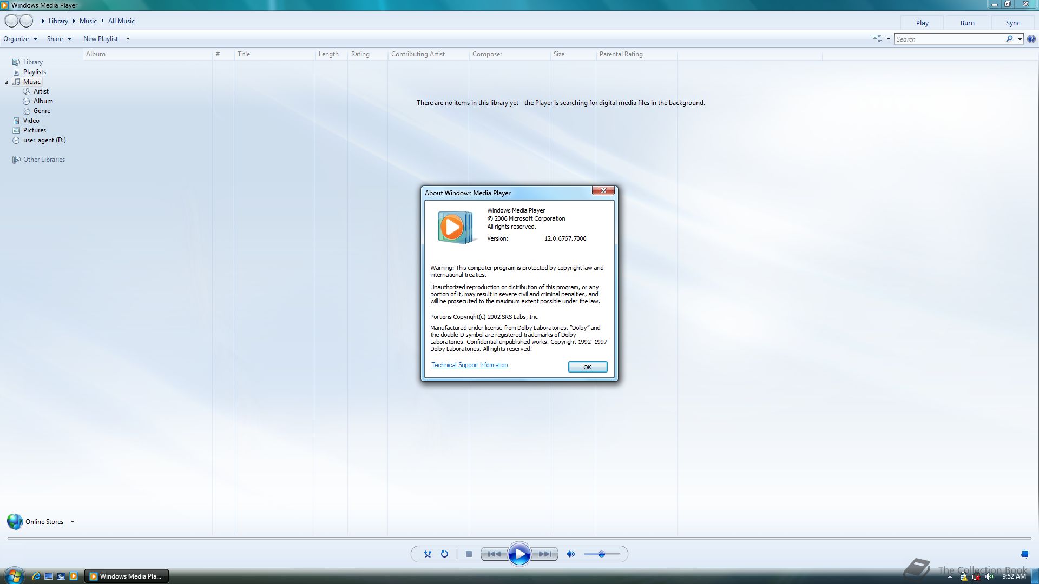Adjust the volume slider
1039x584 pixels.
(602, 554)
